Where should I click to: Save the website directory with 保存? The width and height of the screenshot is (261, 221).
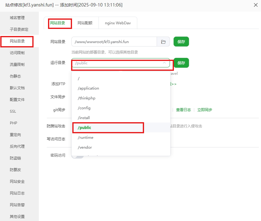coord(181,42)
